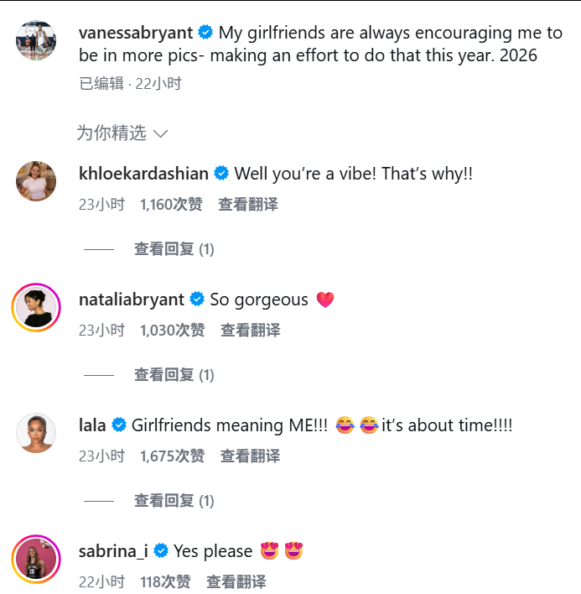Click khloekardashian's blue verified badge
581x594 pixels.
(x=222, y=174)
